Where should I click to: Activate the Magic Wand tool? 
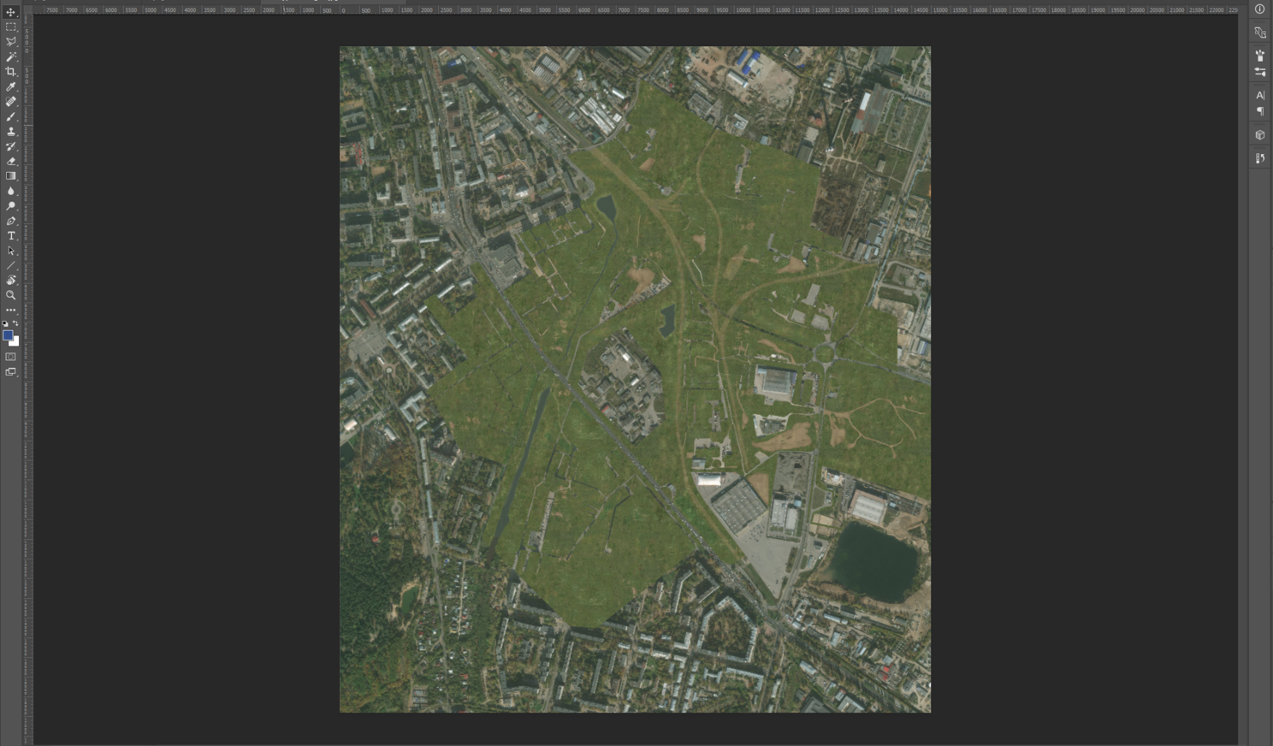click(11, 56)
